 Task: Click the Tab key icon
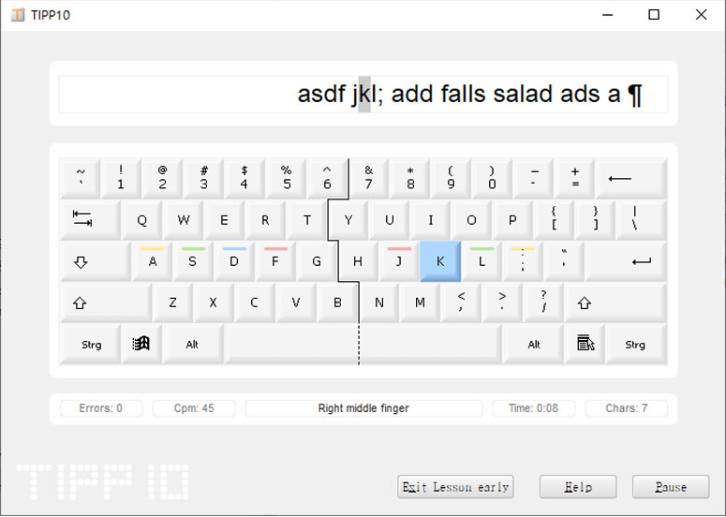coord(82,220)
